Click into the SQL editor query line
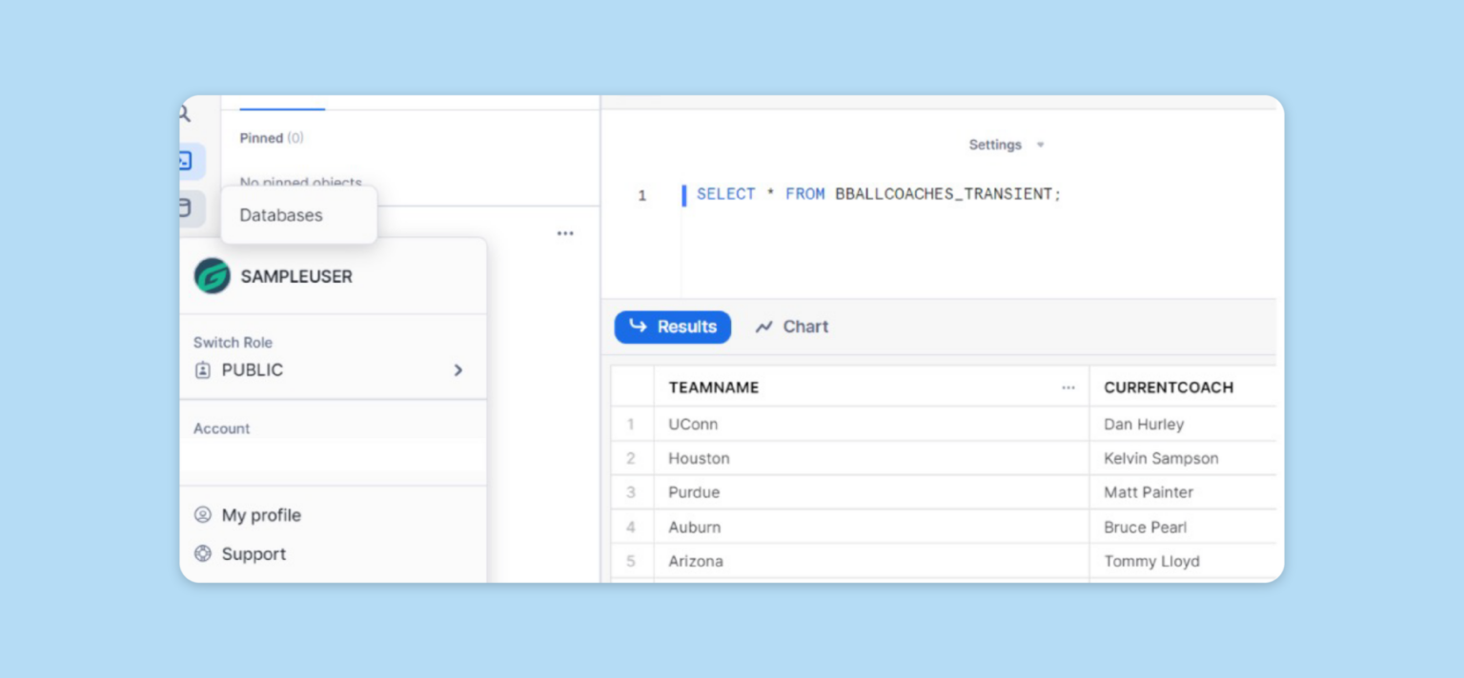This screenshot has height=678, width=1464. point(878,194)
